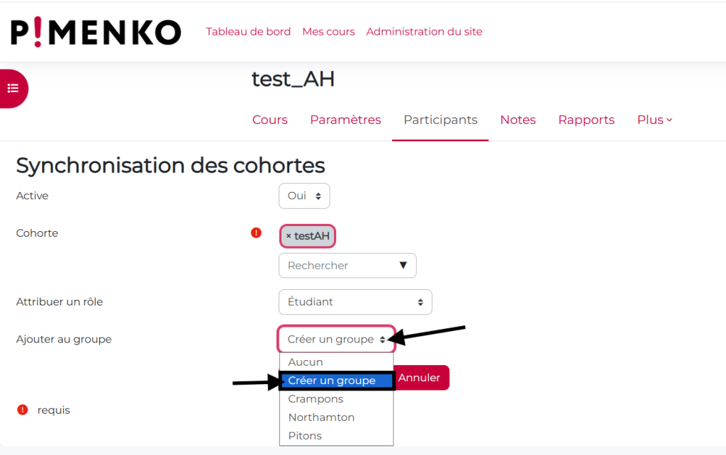Open Mes cours

point(328,32)
